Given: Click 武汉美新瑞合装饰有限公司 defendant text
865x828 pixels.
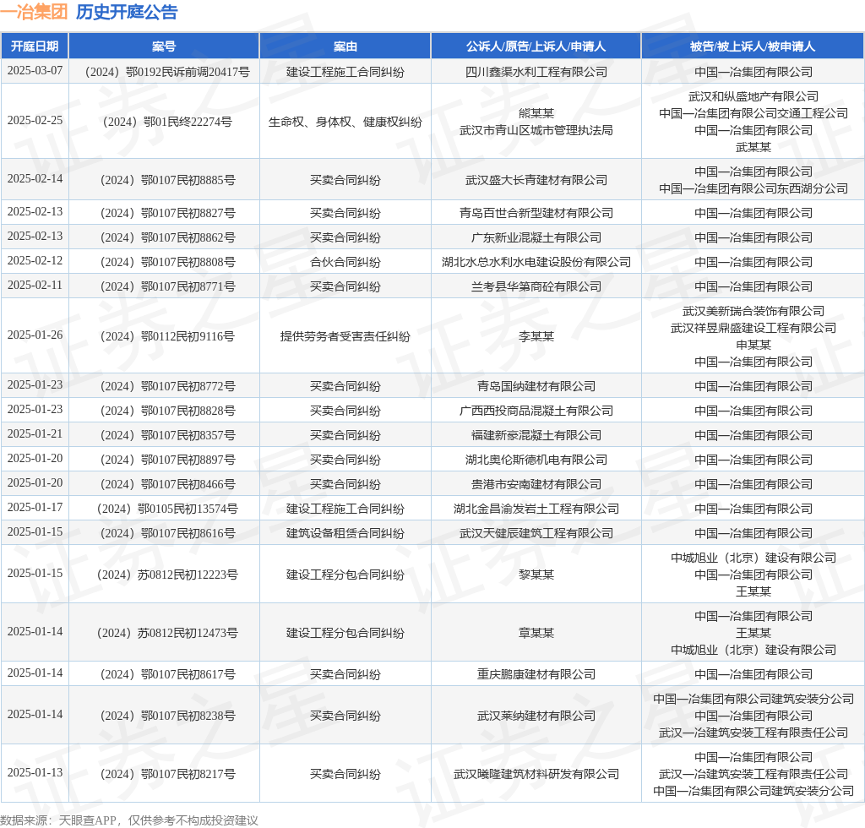Looking at the screenshot, I should tap(753, 311).
